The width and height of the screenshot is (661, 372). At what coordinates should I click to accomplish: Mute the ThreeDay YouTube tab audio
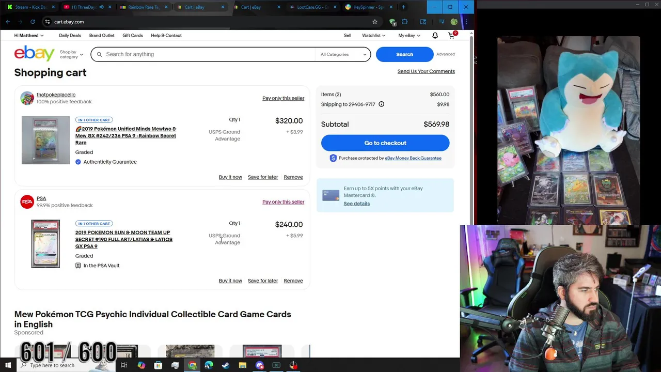point(101,7)
